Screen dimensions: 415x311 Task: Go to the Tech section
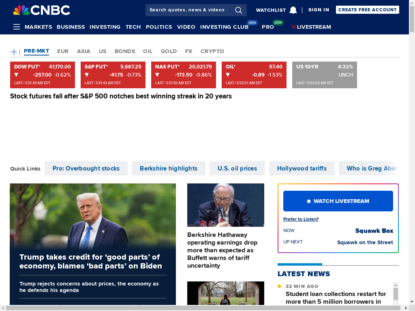point(133,27)
